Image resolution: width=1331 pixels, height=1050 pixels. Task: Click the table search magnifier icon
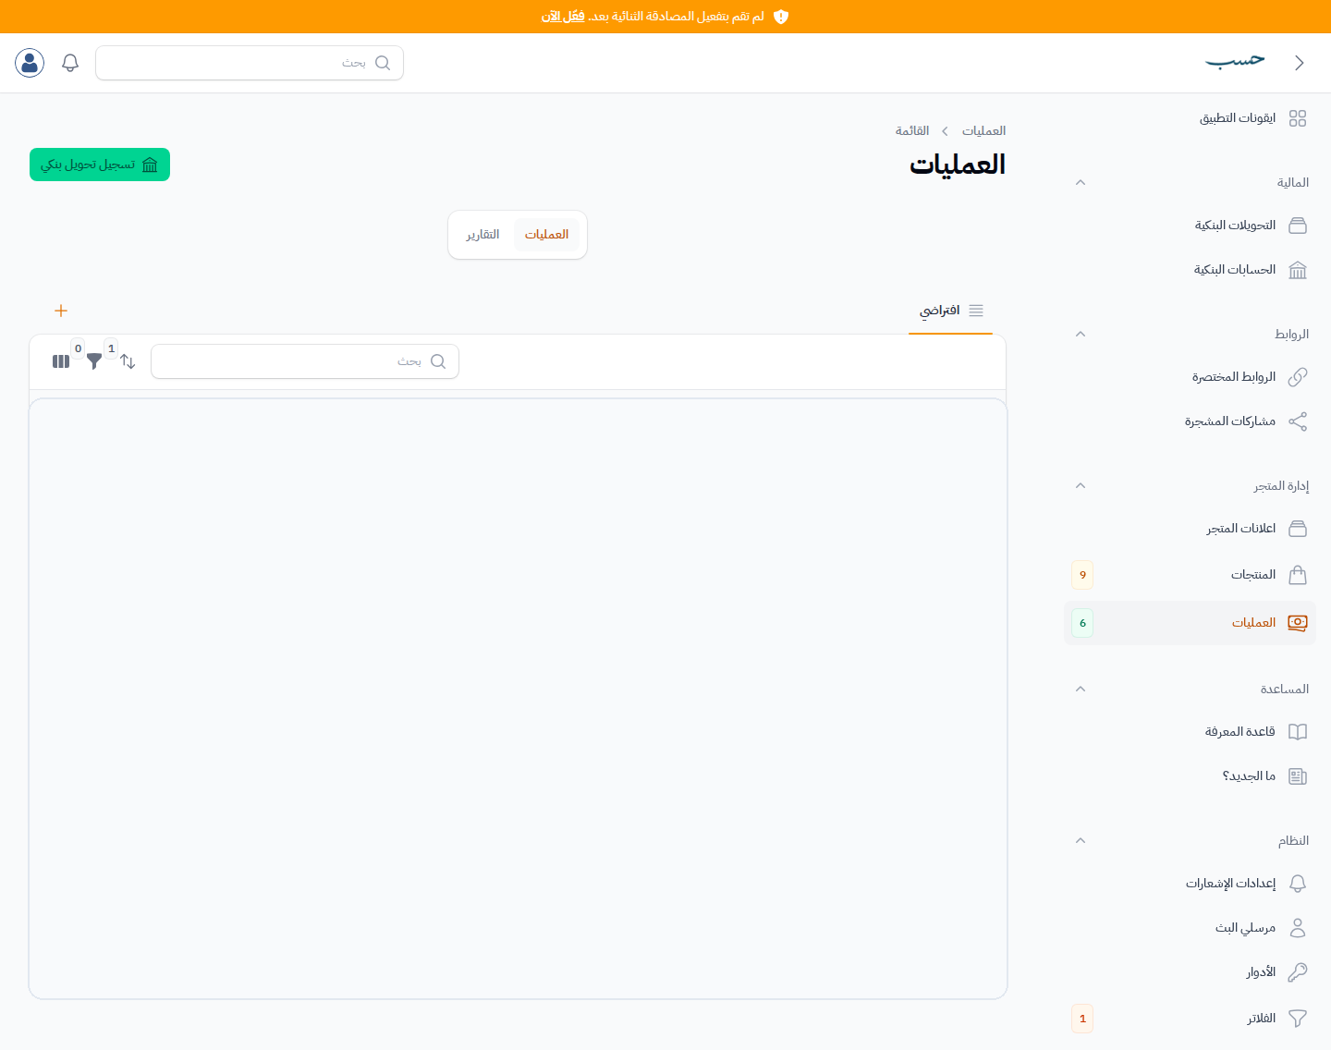click(x=438, y=361)
